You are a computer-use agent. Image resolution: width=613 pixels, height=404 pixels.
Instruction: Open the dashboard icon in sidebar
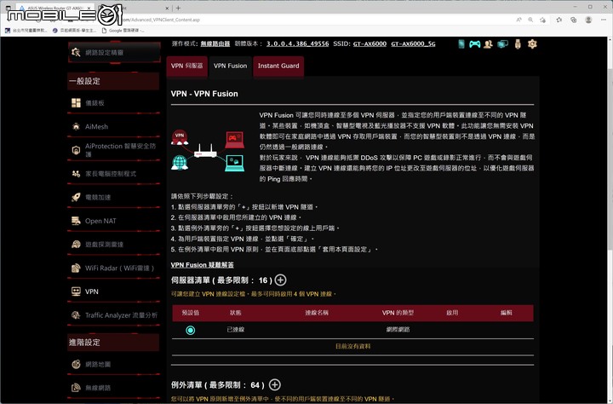[76, 103]
